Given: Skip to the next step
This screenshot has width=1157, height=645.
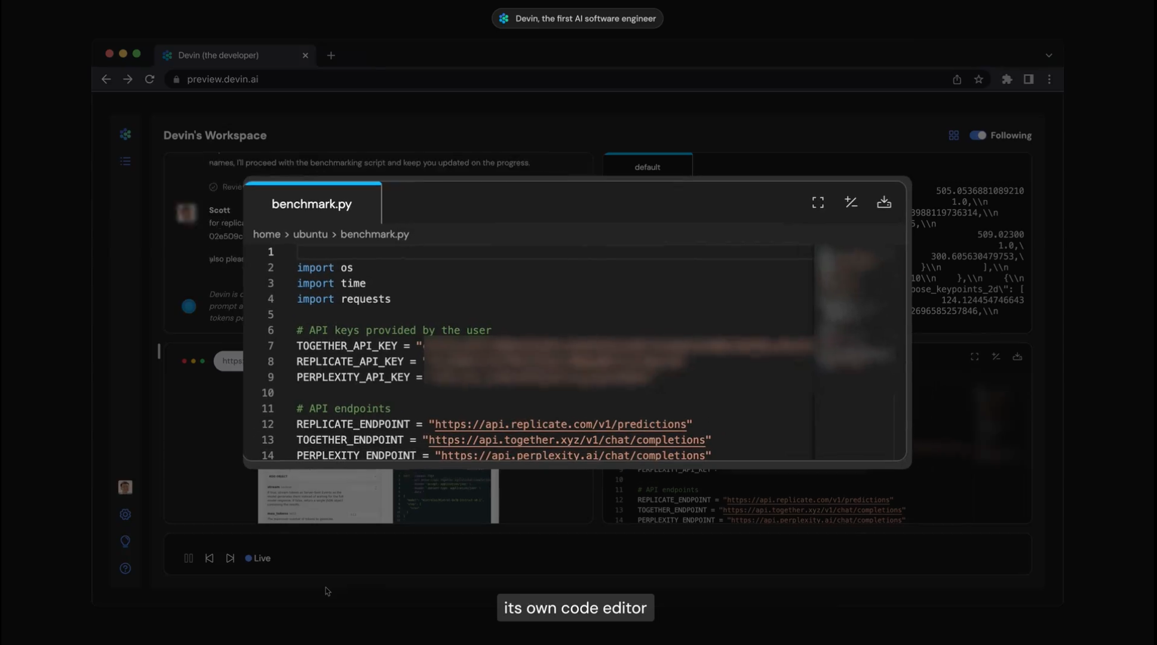Looking at the screenshot, I should click(230, 558).
